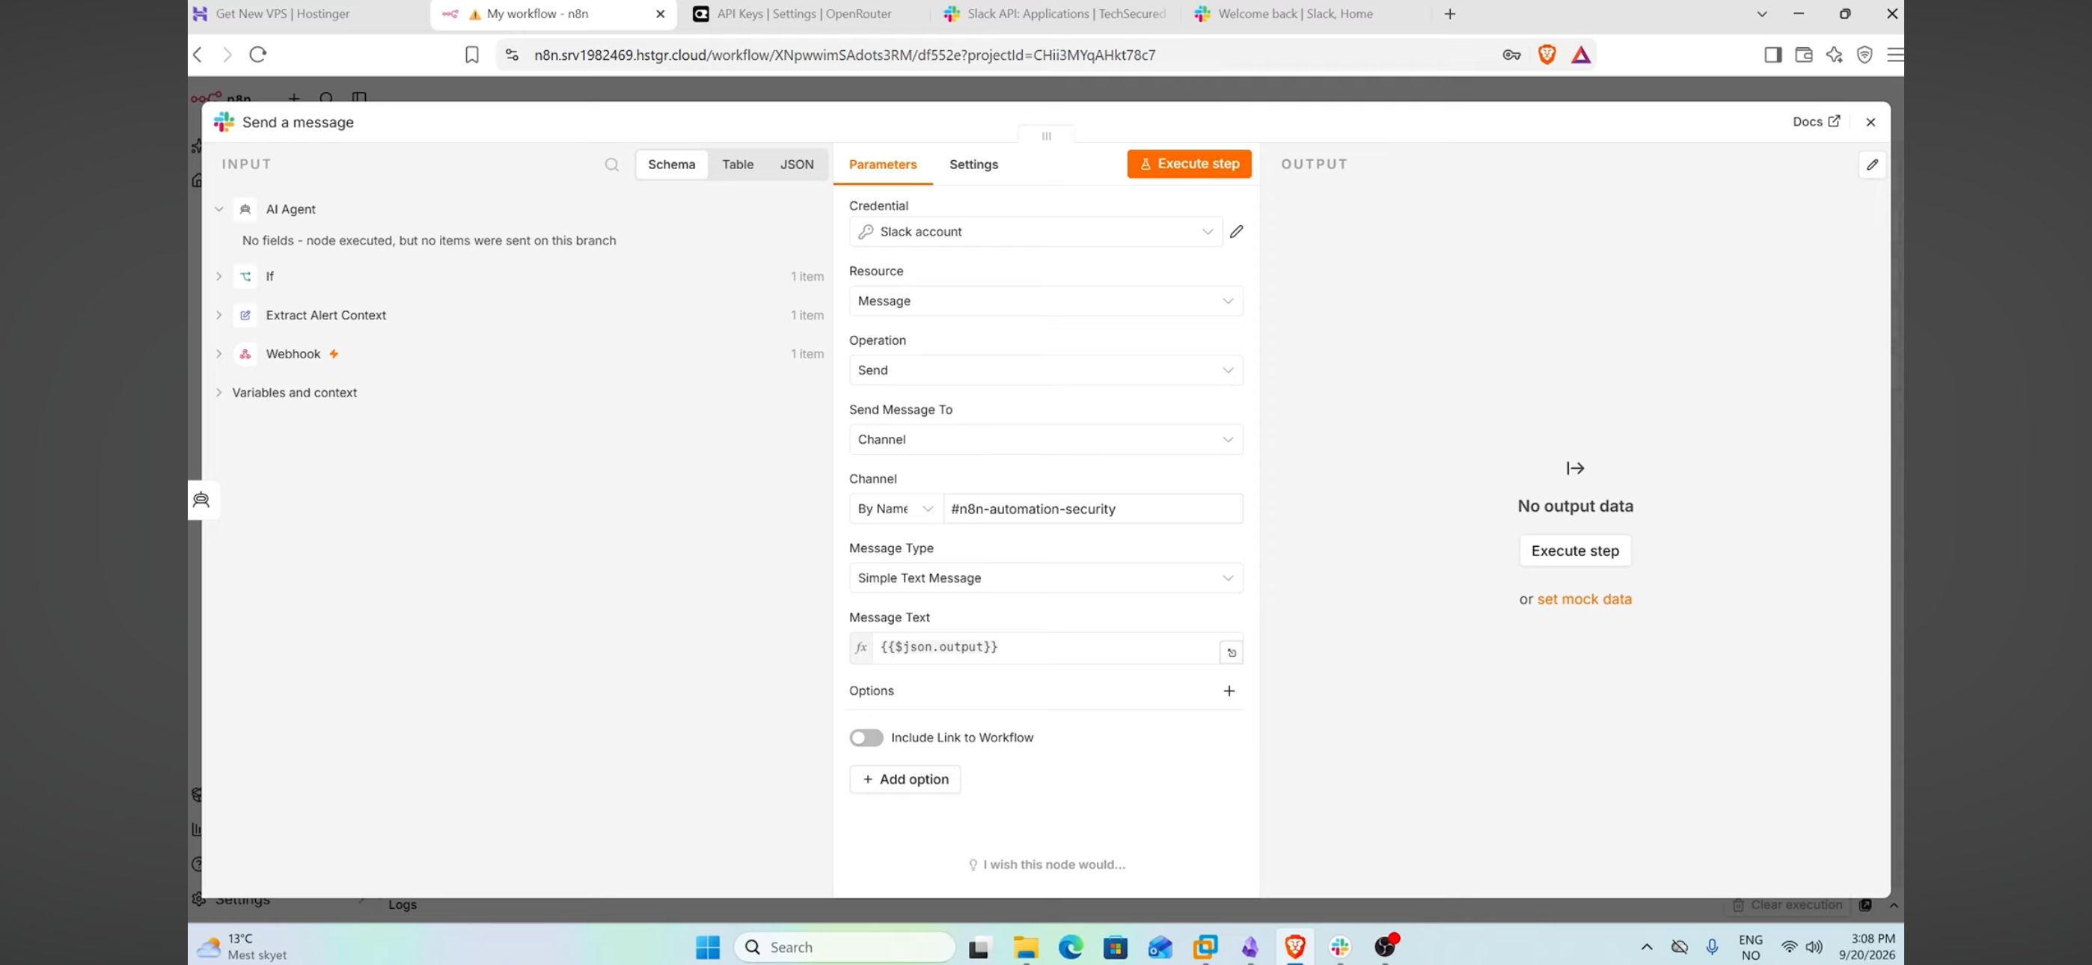This screenshot has width=2092, height=965.
Task: Click the search icon in the INPUT panel
Action: coord(611,165)
